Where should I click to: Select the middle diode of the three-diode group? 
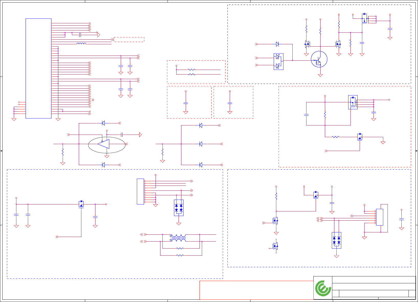201,144
